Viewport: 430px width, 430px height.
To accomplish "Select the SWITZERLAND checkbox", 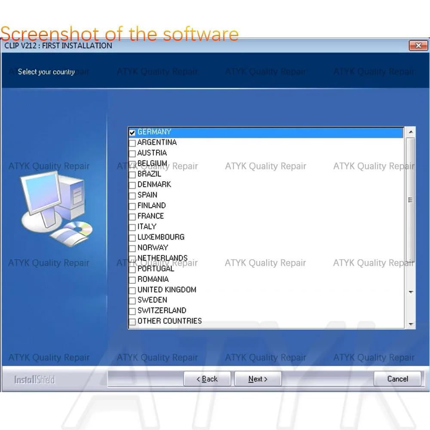I will coord(132,311).
